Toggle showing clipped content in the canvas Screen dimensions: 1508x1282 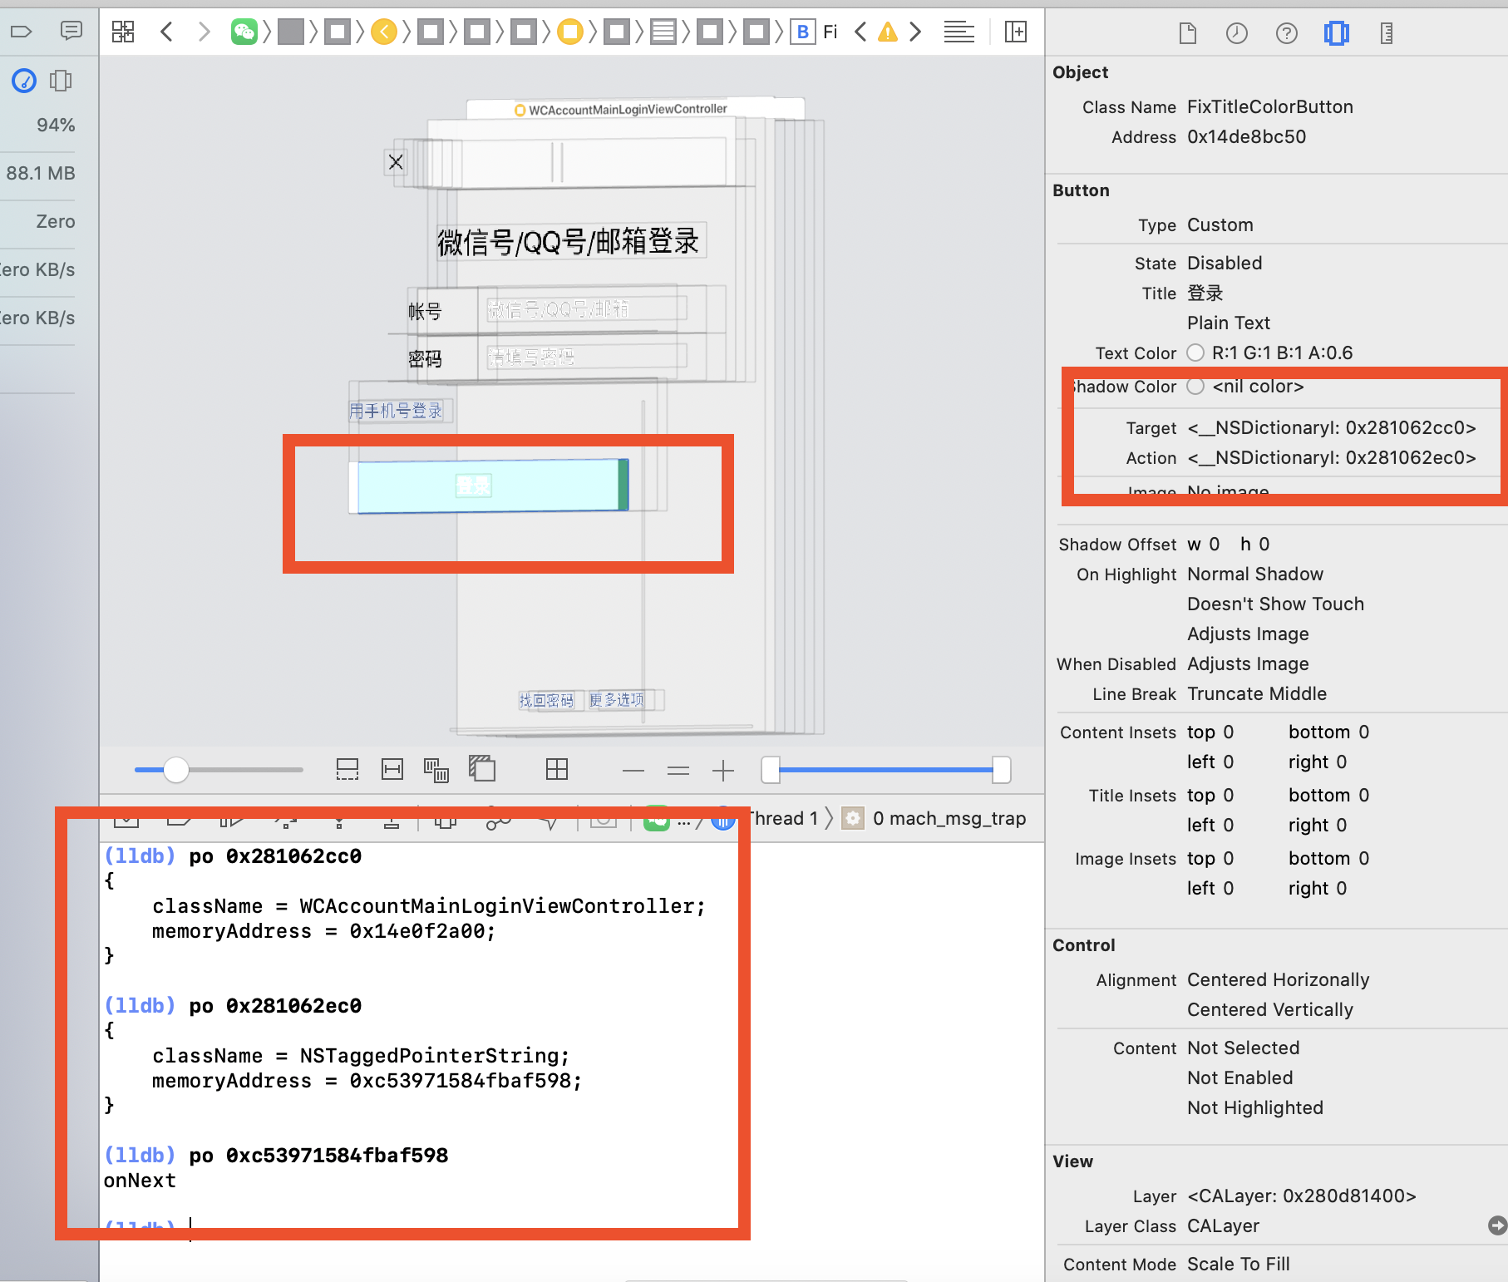click(347, 770)
